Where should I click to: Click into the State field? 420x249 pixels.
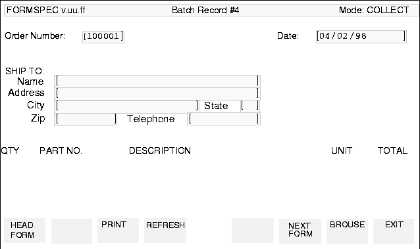250,106
